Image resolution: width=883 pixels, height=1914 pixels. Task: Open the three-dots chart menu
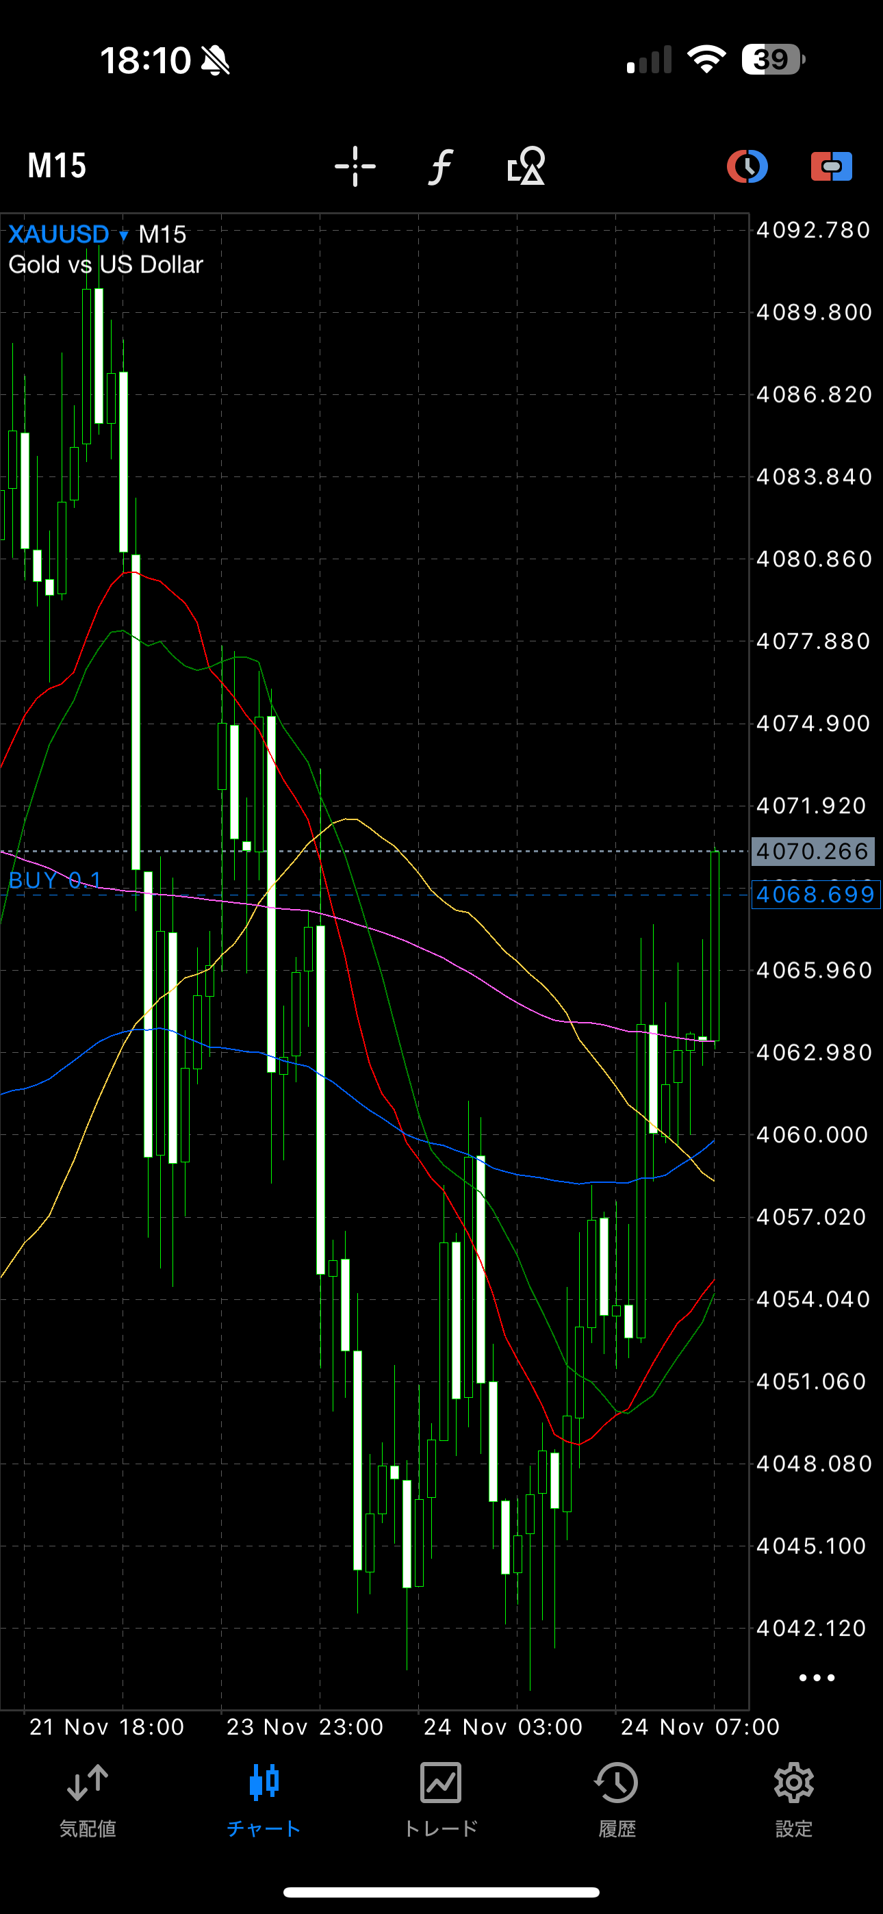pos(816,1678)
